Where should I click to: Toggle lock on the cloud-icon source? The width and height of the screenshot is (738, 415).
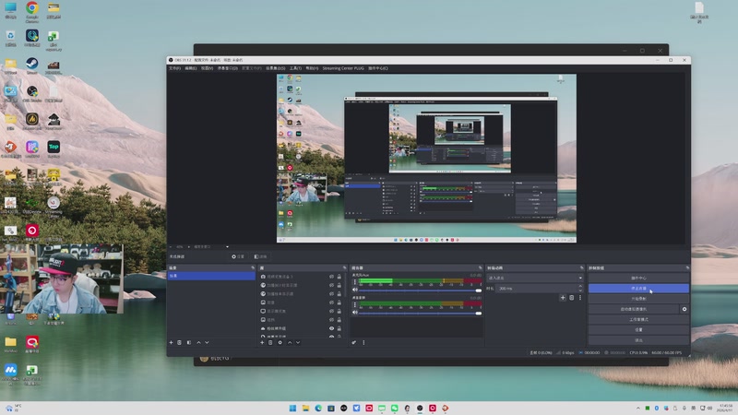pos(339,328)
